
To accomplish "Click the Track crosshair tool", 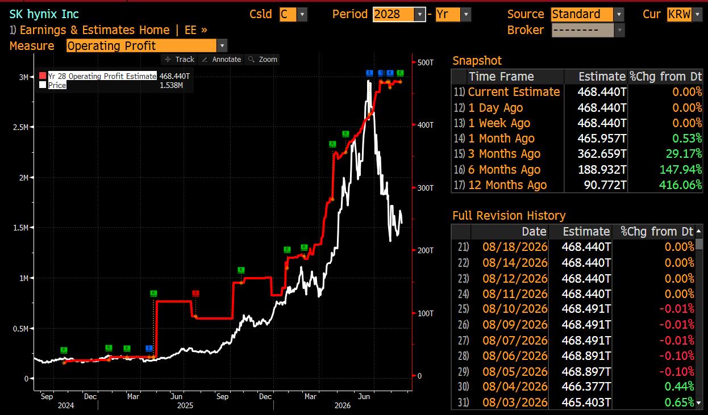I will [179, 59].
